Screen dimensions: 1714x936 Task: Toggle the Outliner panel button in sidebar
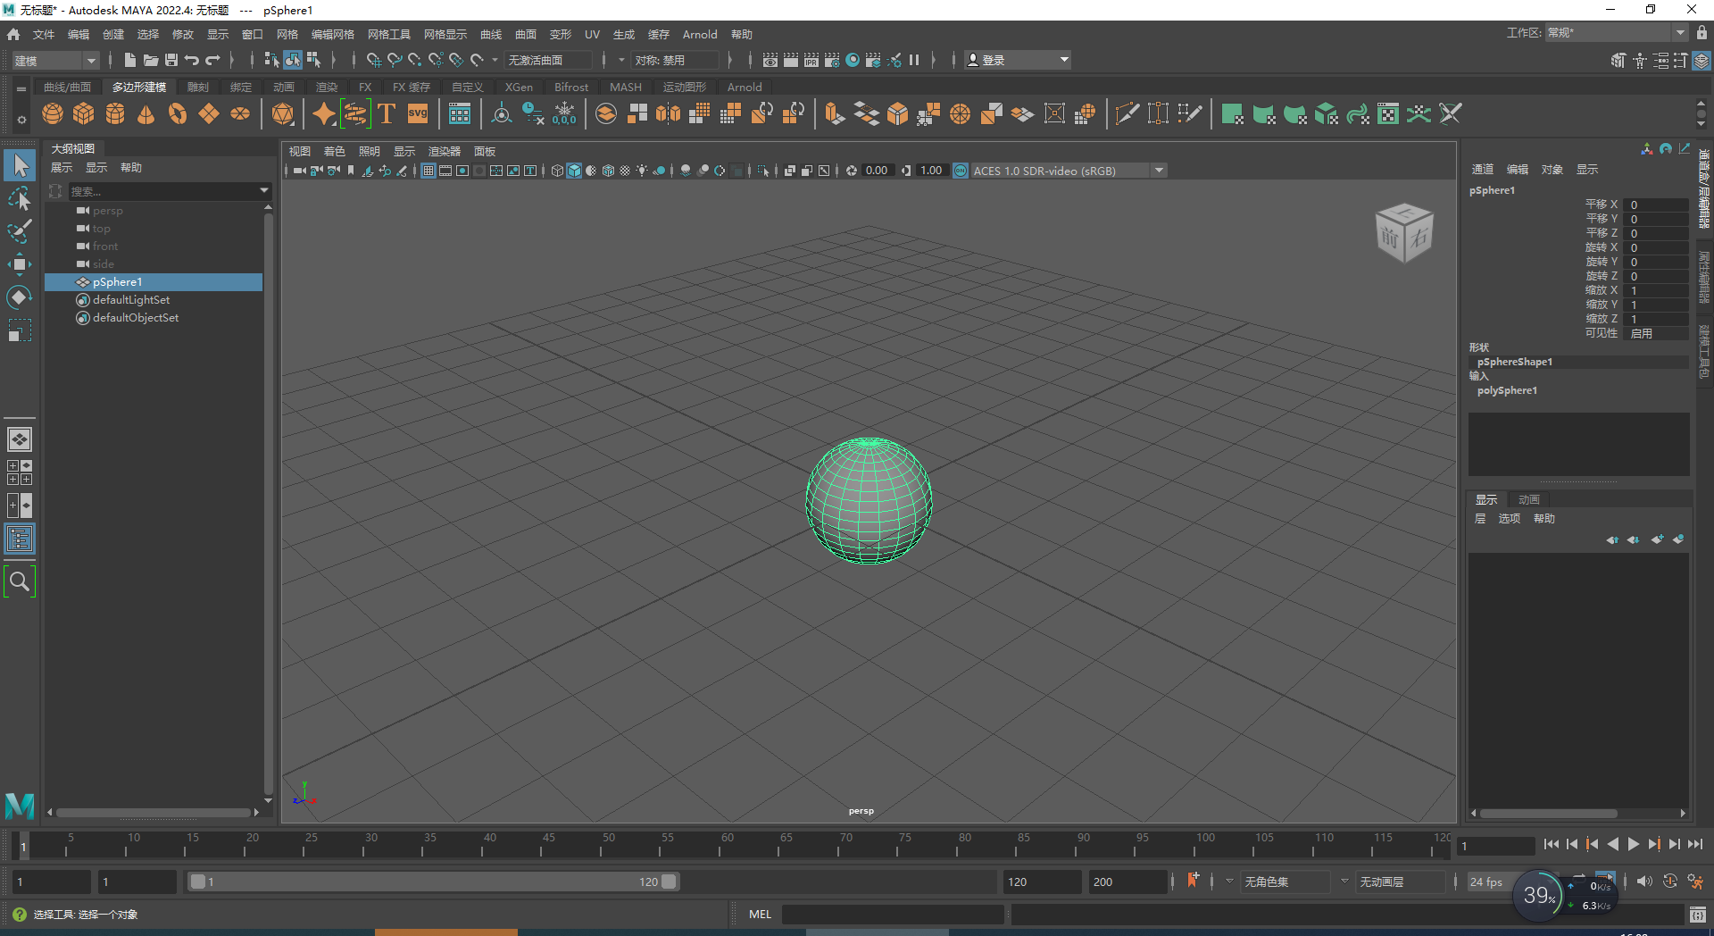[x=20, y=539]
